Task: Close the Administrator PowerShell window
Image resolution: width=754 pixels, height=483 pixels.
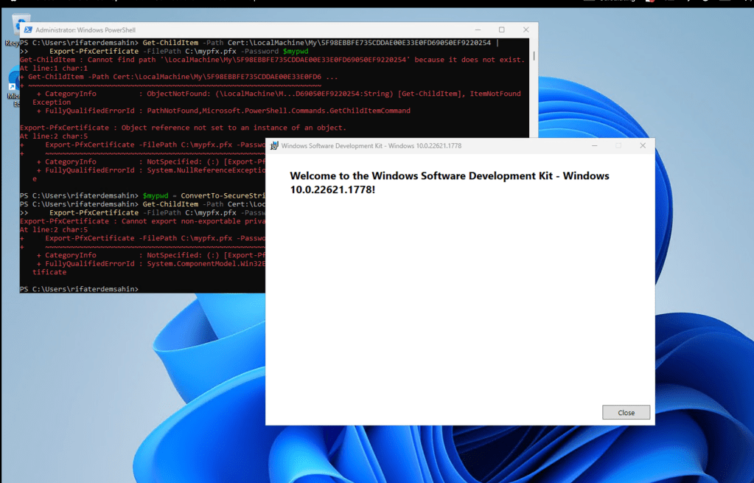Action: [x=526, y=29]
